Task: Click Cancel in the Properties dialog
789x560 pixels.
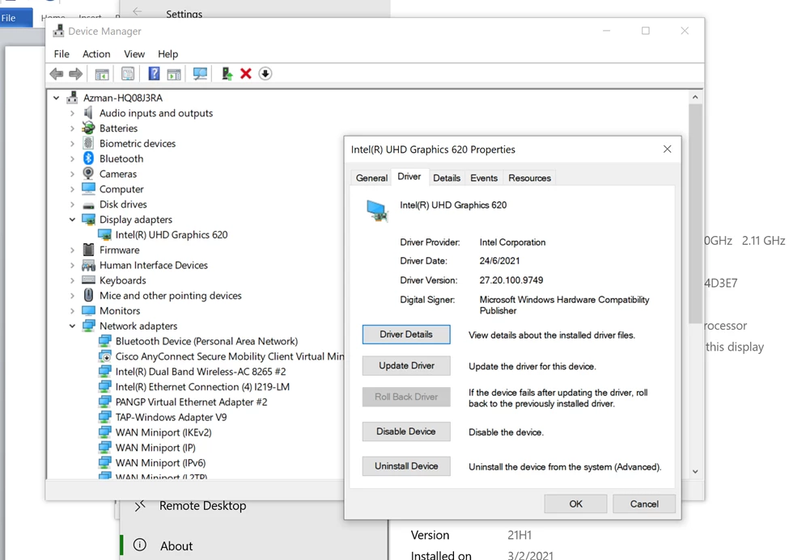Action: [x=644, y=503]
